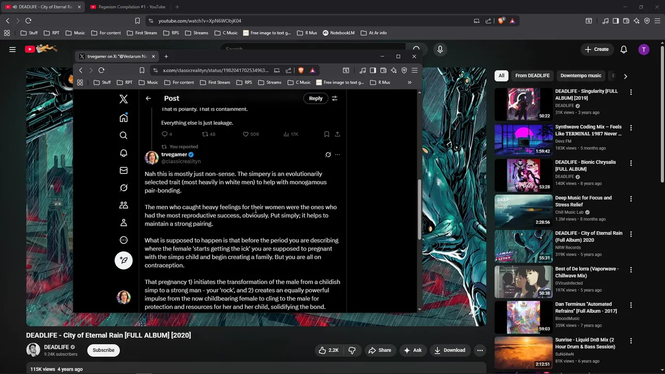Open reply sorting options beside Reply button
The width and height of the screenshot is (665, 374).
335,98
